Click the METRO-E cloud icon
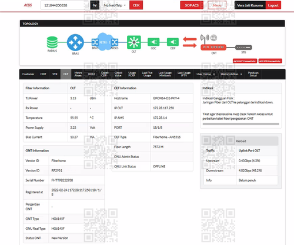 tap(105, 42)
